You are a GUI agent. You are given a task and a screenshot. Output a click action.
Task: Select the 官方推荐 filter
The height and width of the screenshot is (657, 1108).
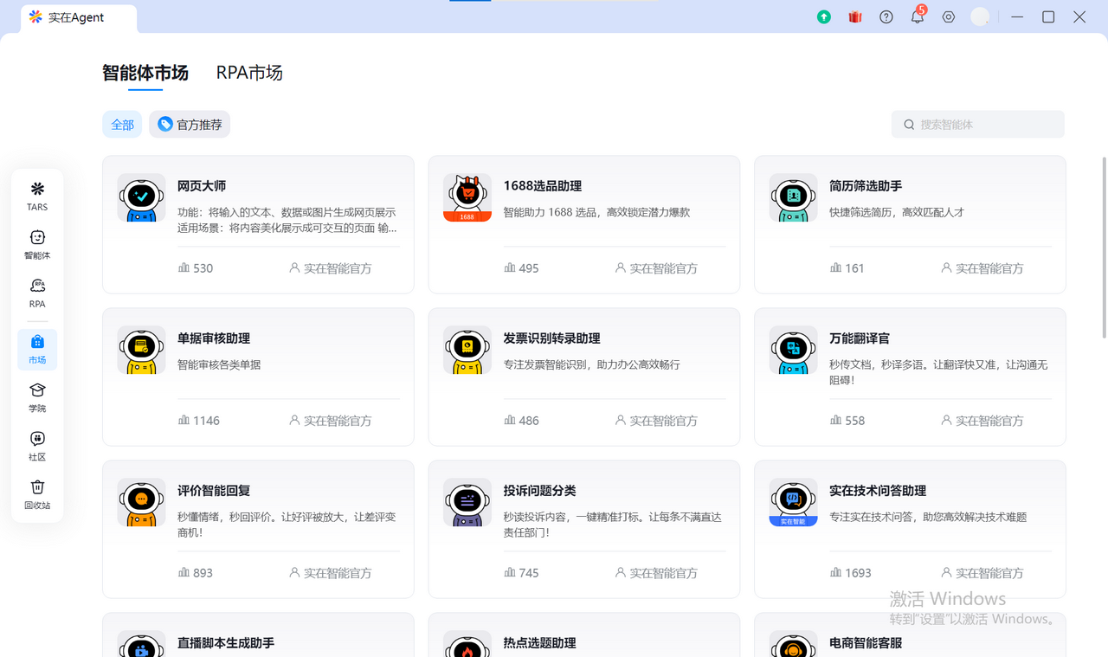[x=190, y=125]
